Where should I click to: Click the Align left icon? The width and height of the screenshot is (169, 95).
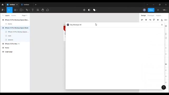[142, 20]
